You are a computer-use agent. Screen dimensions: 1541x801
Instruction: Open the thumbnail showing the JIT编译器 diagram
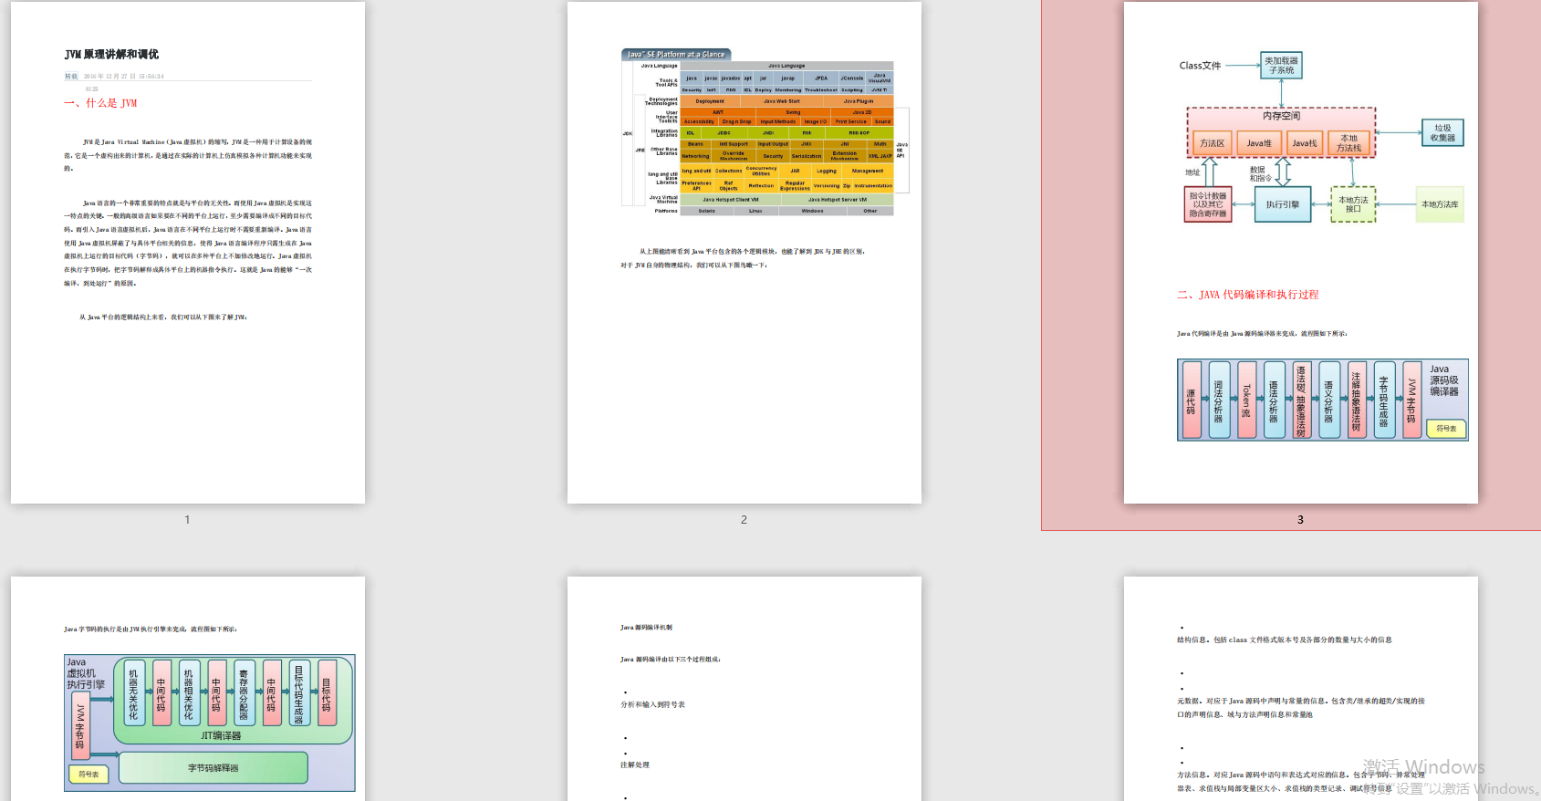pyautogui.click(x=188, y=689)
